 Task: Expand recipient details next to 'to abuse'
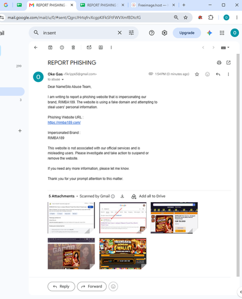pos(62,80)
